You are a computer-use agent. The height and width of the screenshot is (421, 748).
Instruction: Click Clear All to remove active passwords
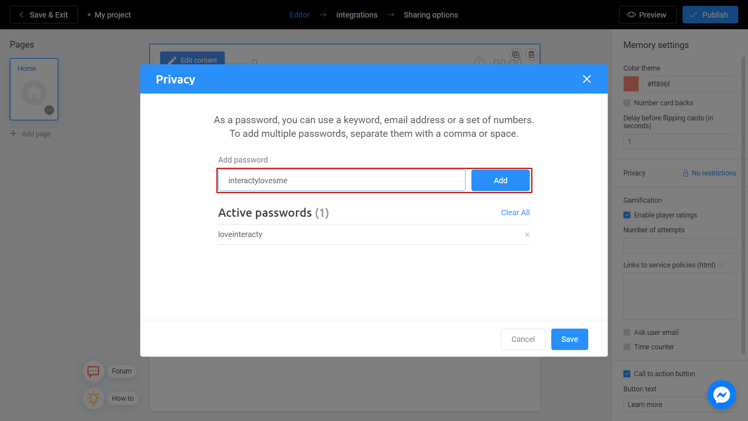pos(515,212)
